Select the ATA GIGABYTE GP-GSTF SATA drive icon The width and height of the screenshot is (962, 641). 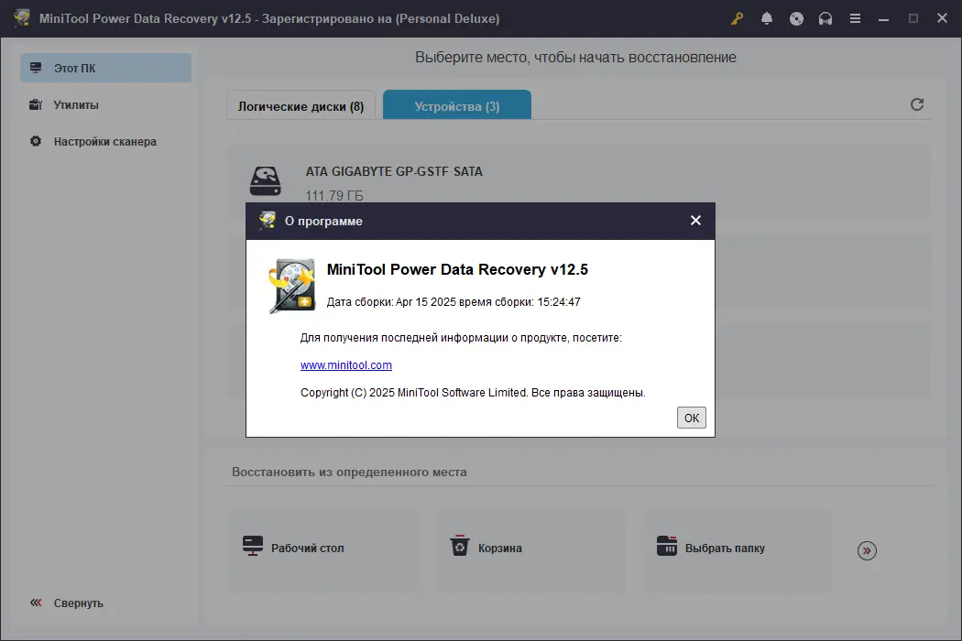point(265,181)
